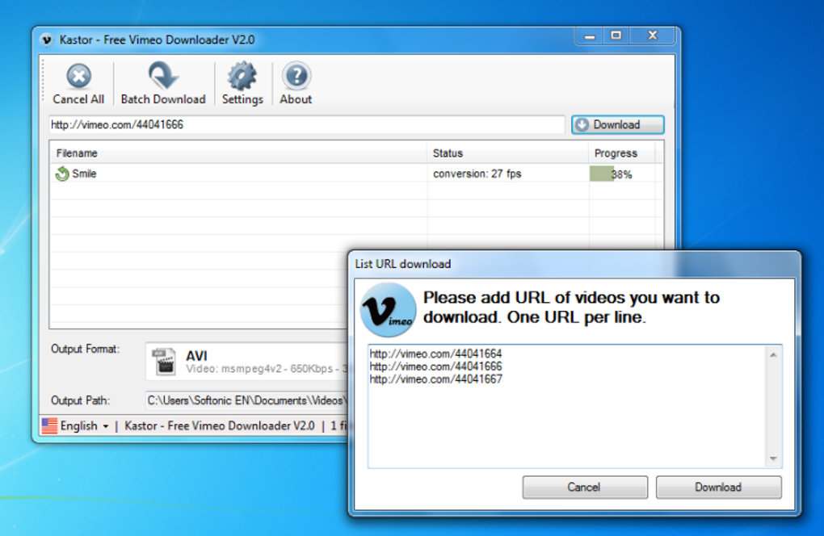Click the US flag language icon
The height and width of the screenshot is (536, 824).
[49, 425]
